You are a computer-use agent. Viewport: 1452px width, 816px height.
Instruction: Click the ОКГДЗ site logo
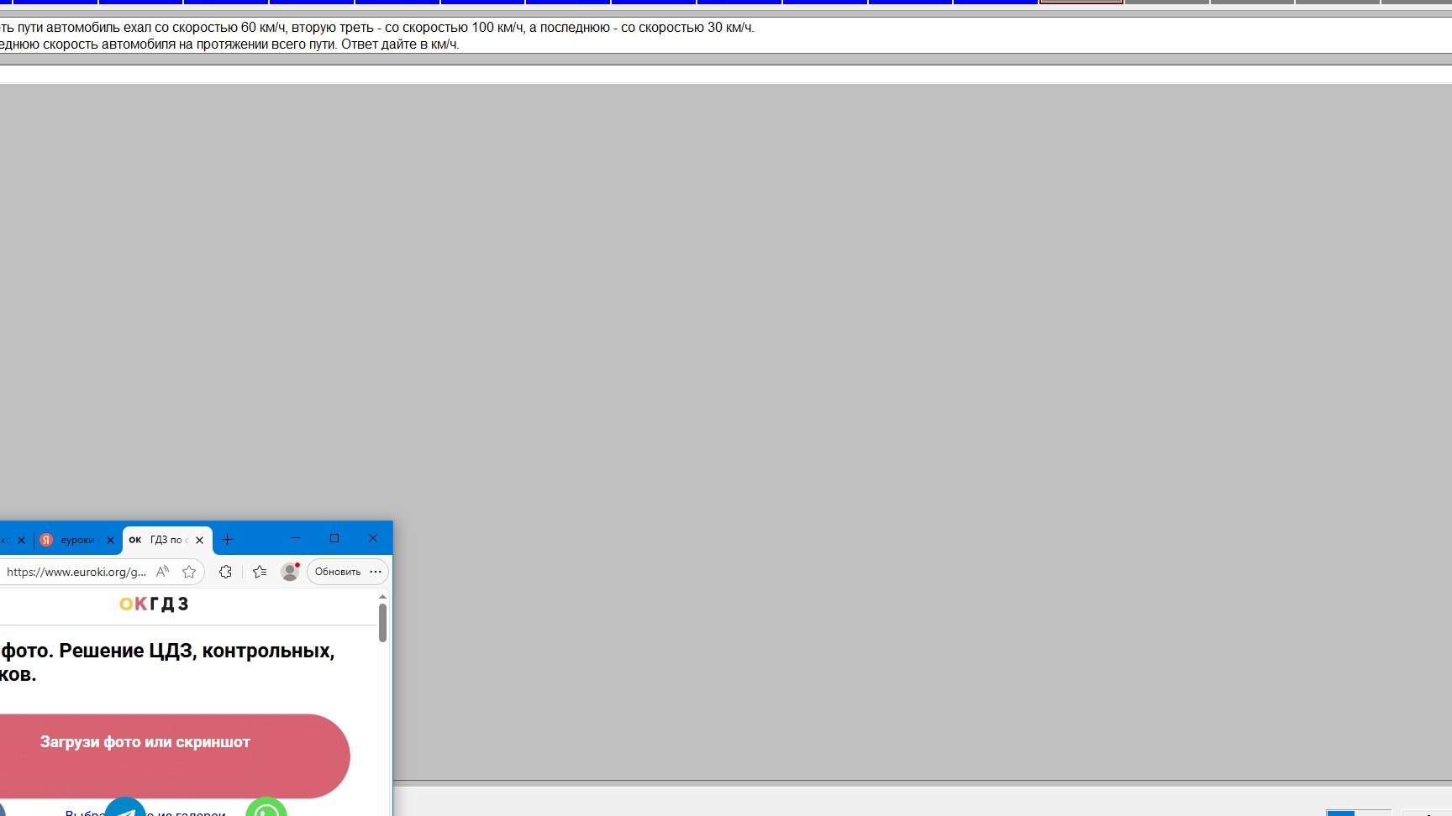click(x=154, y=604)
